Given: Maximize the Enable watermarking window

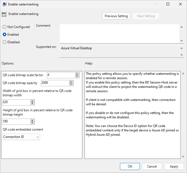Looking at the screenshot, I should 168,4.
